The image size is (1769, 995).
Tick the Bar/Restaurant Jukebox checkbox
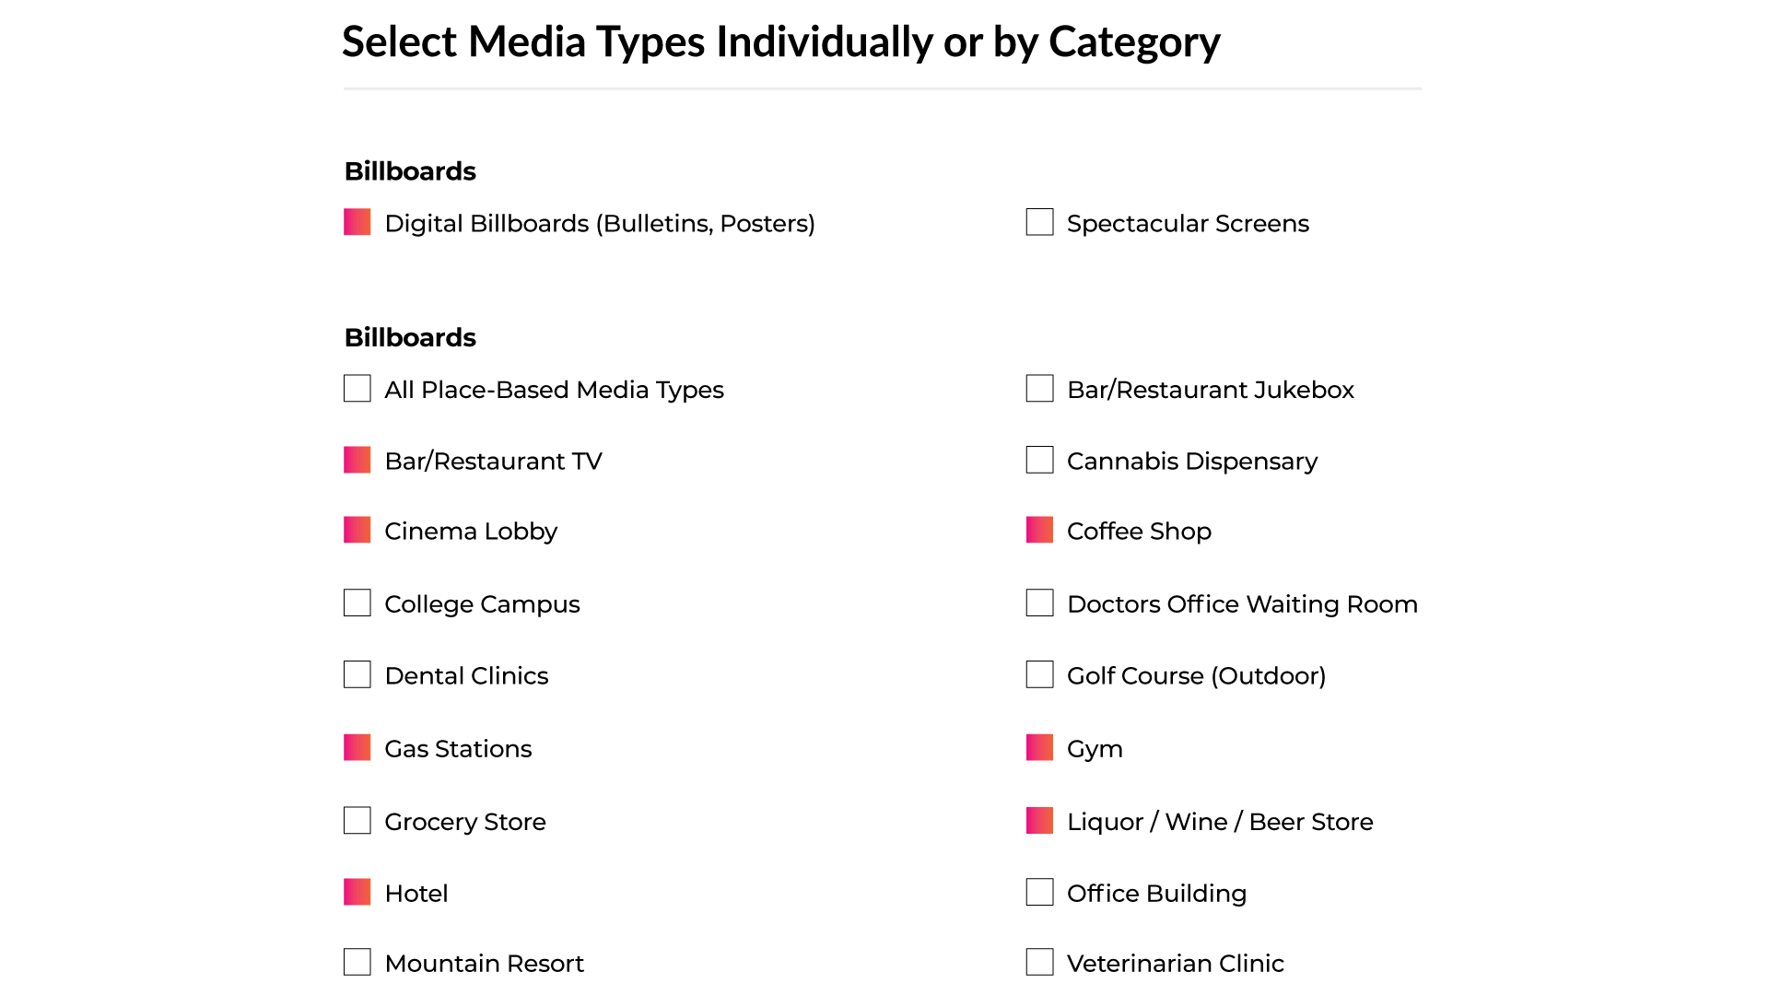pyautogui.click(x=1039, y=389)
